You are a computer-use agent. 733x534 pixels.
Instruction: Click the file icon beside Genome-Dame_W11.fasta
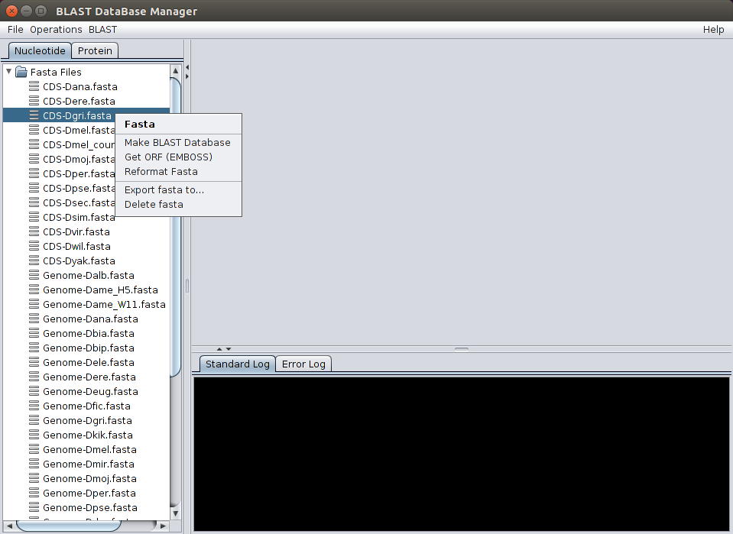point(34,304)
